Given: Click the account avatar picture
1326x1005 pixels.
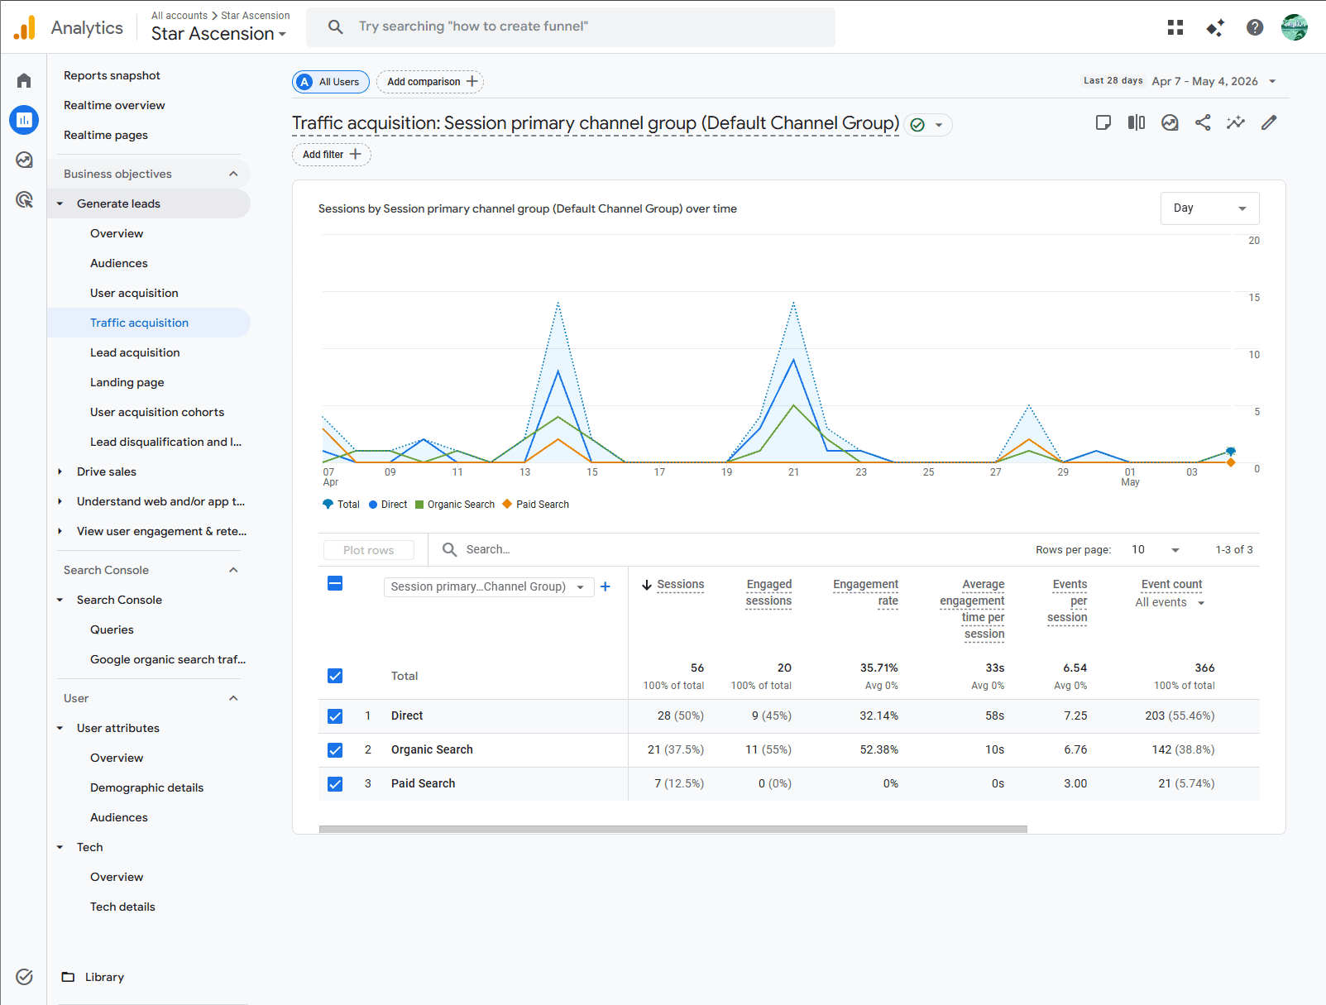Looking at the screenshot, I should click(1295, 27).
